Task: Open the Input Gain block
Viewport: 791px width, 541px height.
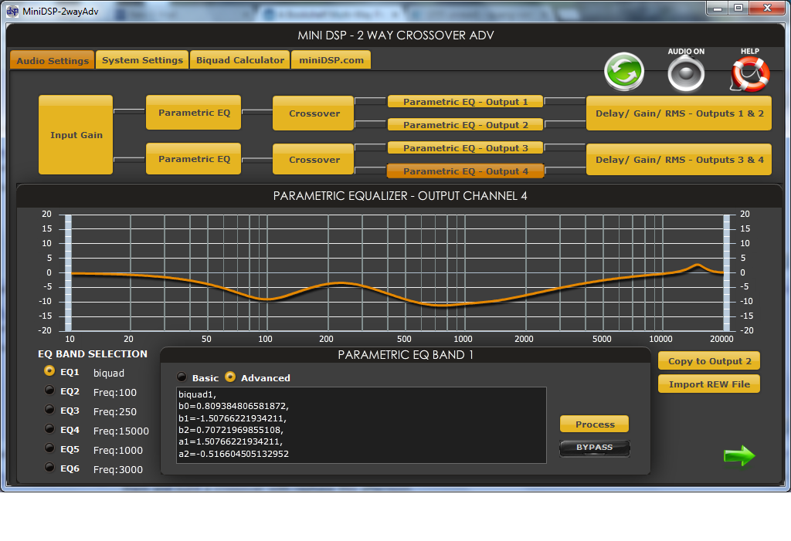Action: coord(76,134)
